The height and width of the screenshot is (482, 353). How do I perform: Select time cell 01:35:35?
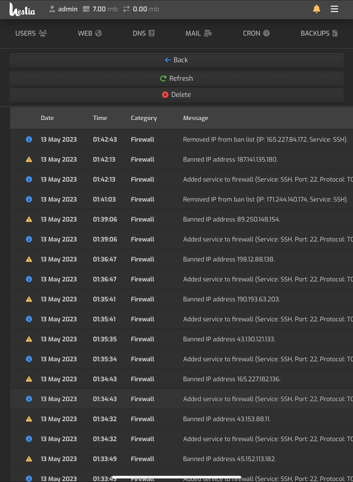click(x=105, y=339)
